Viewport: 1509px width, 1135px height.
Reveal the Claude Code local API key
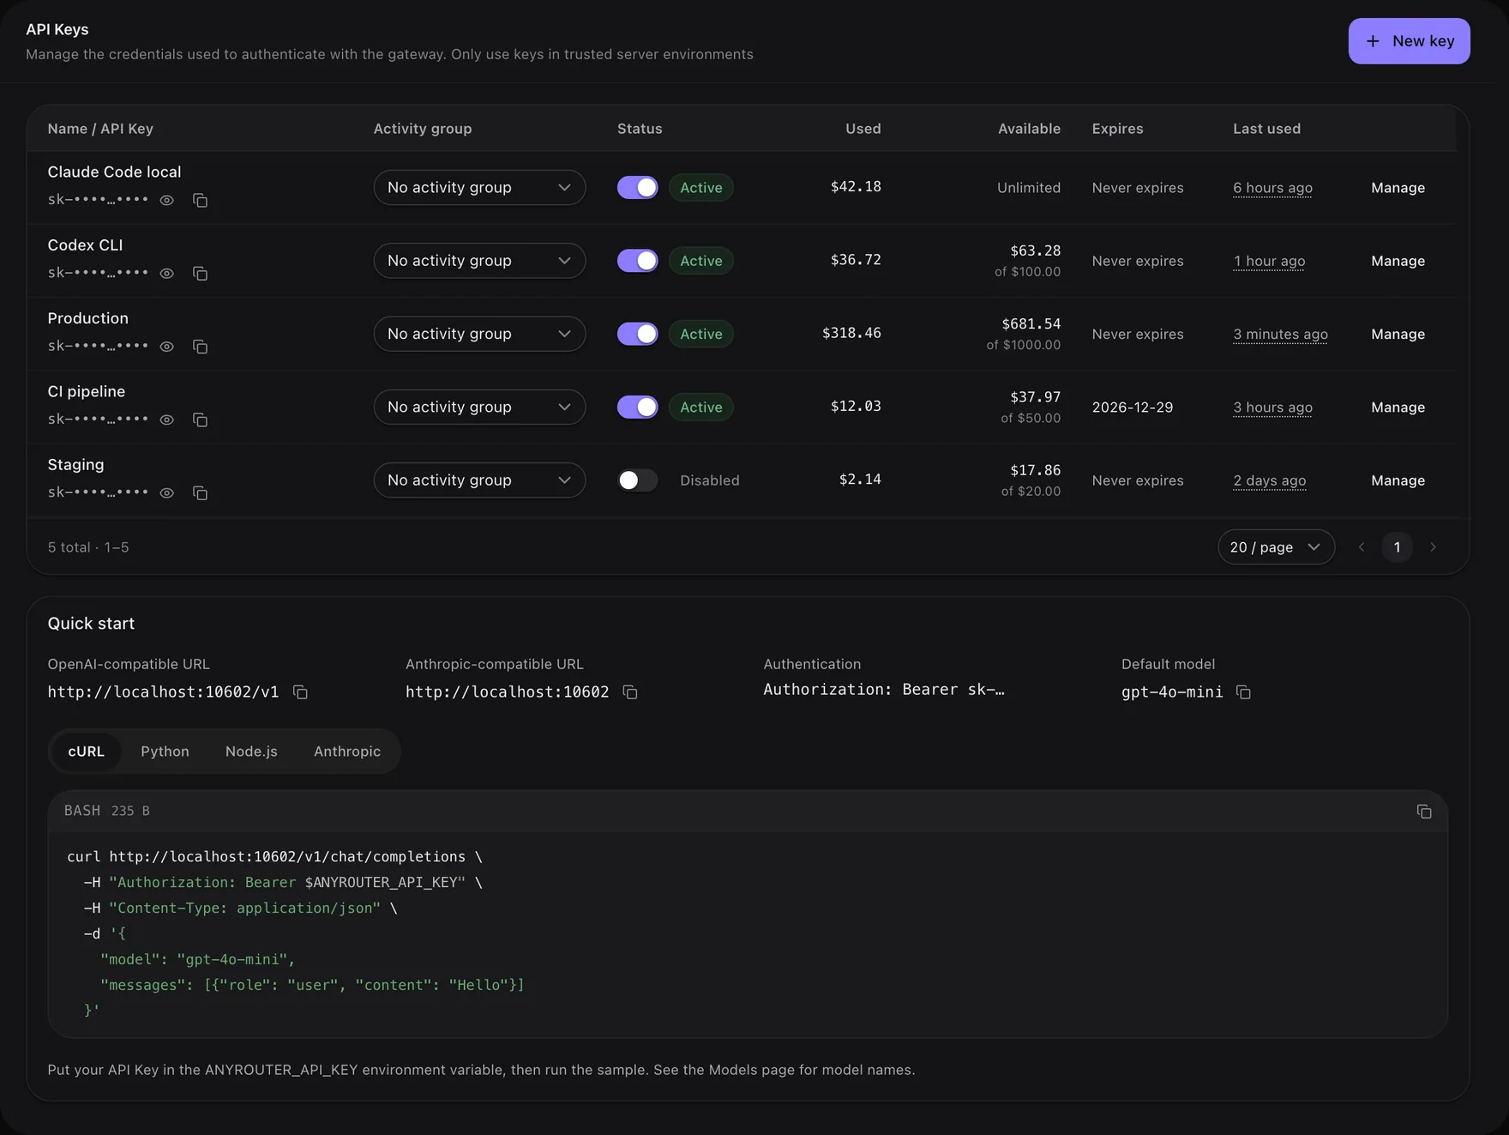tap(167, 200)
